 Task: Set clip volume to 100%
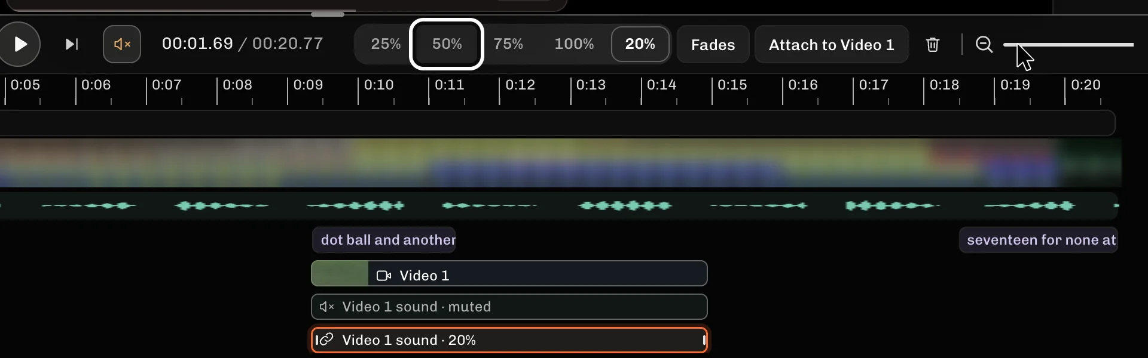click(x=574, y=44)
